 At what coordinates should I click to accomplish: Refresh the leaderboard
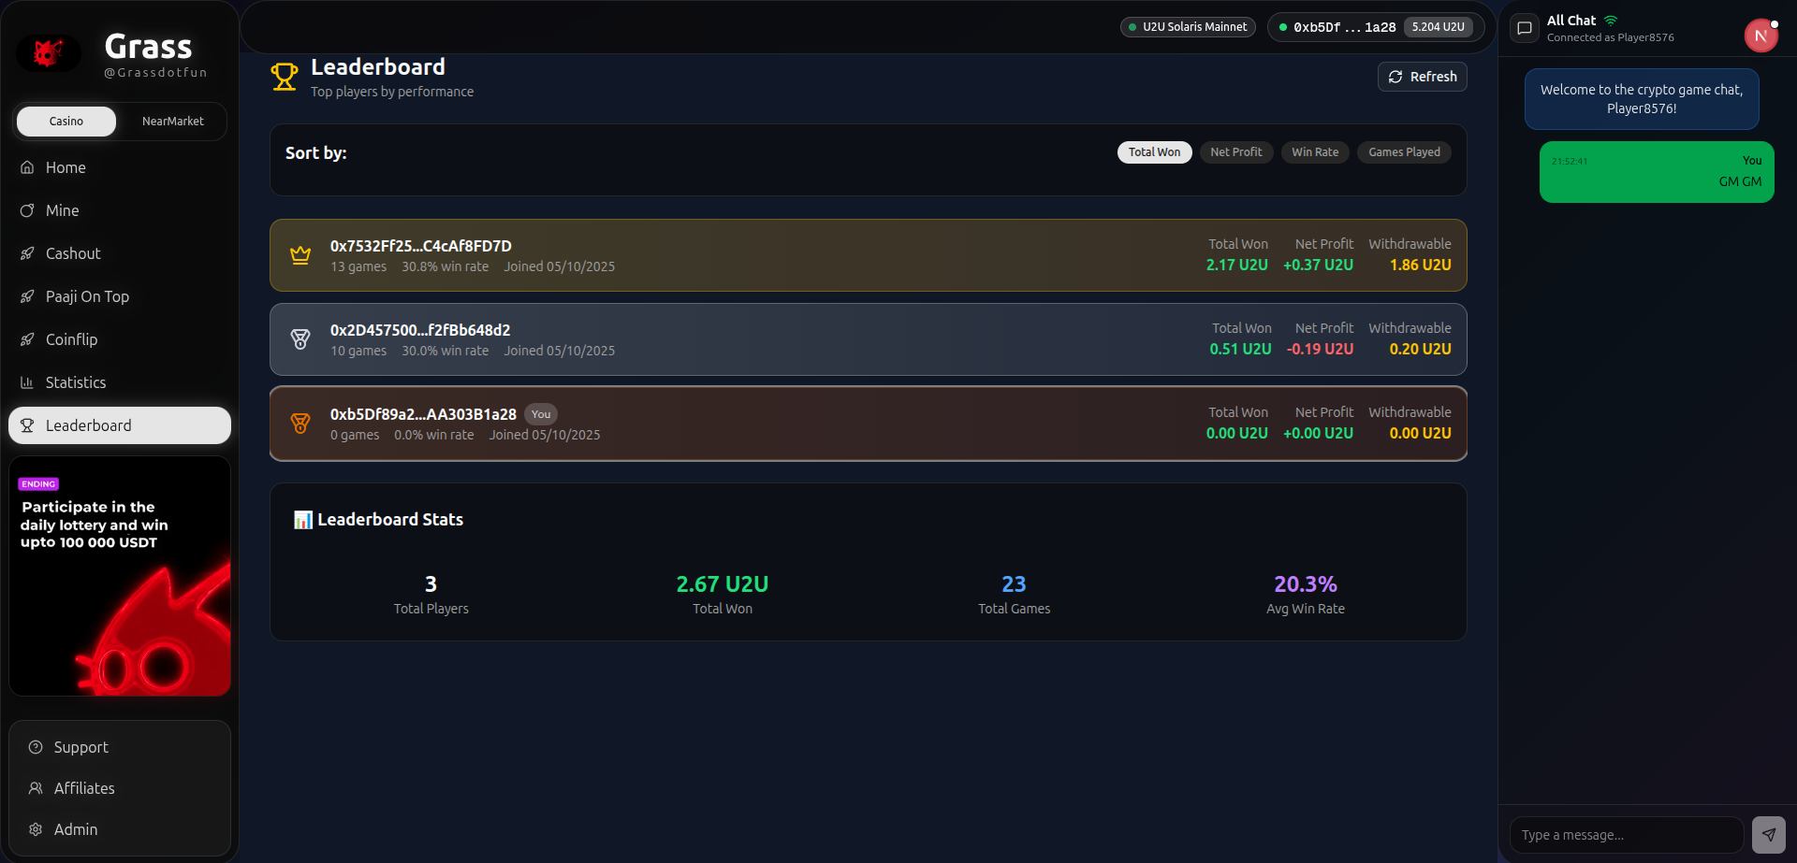(x=1422, y=77)
